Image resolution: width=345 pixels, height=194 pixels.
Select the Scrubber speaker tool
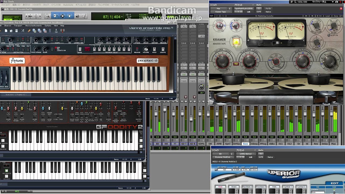pyautogui.click(x=77, y=16)
